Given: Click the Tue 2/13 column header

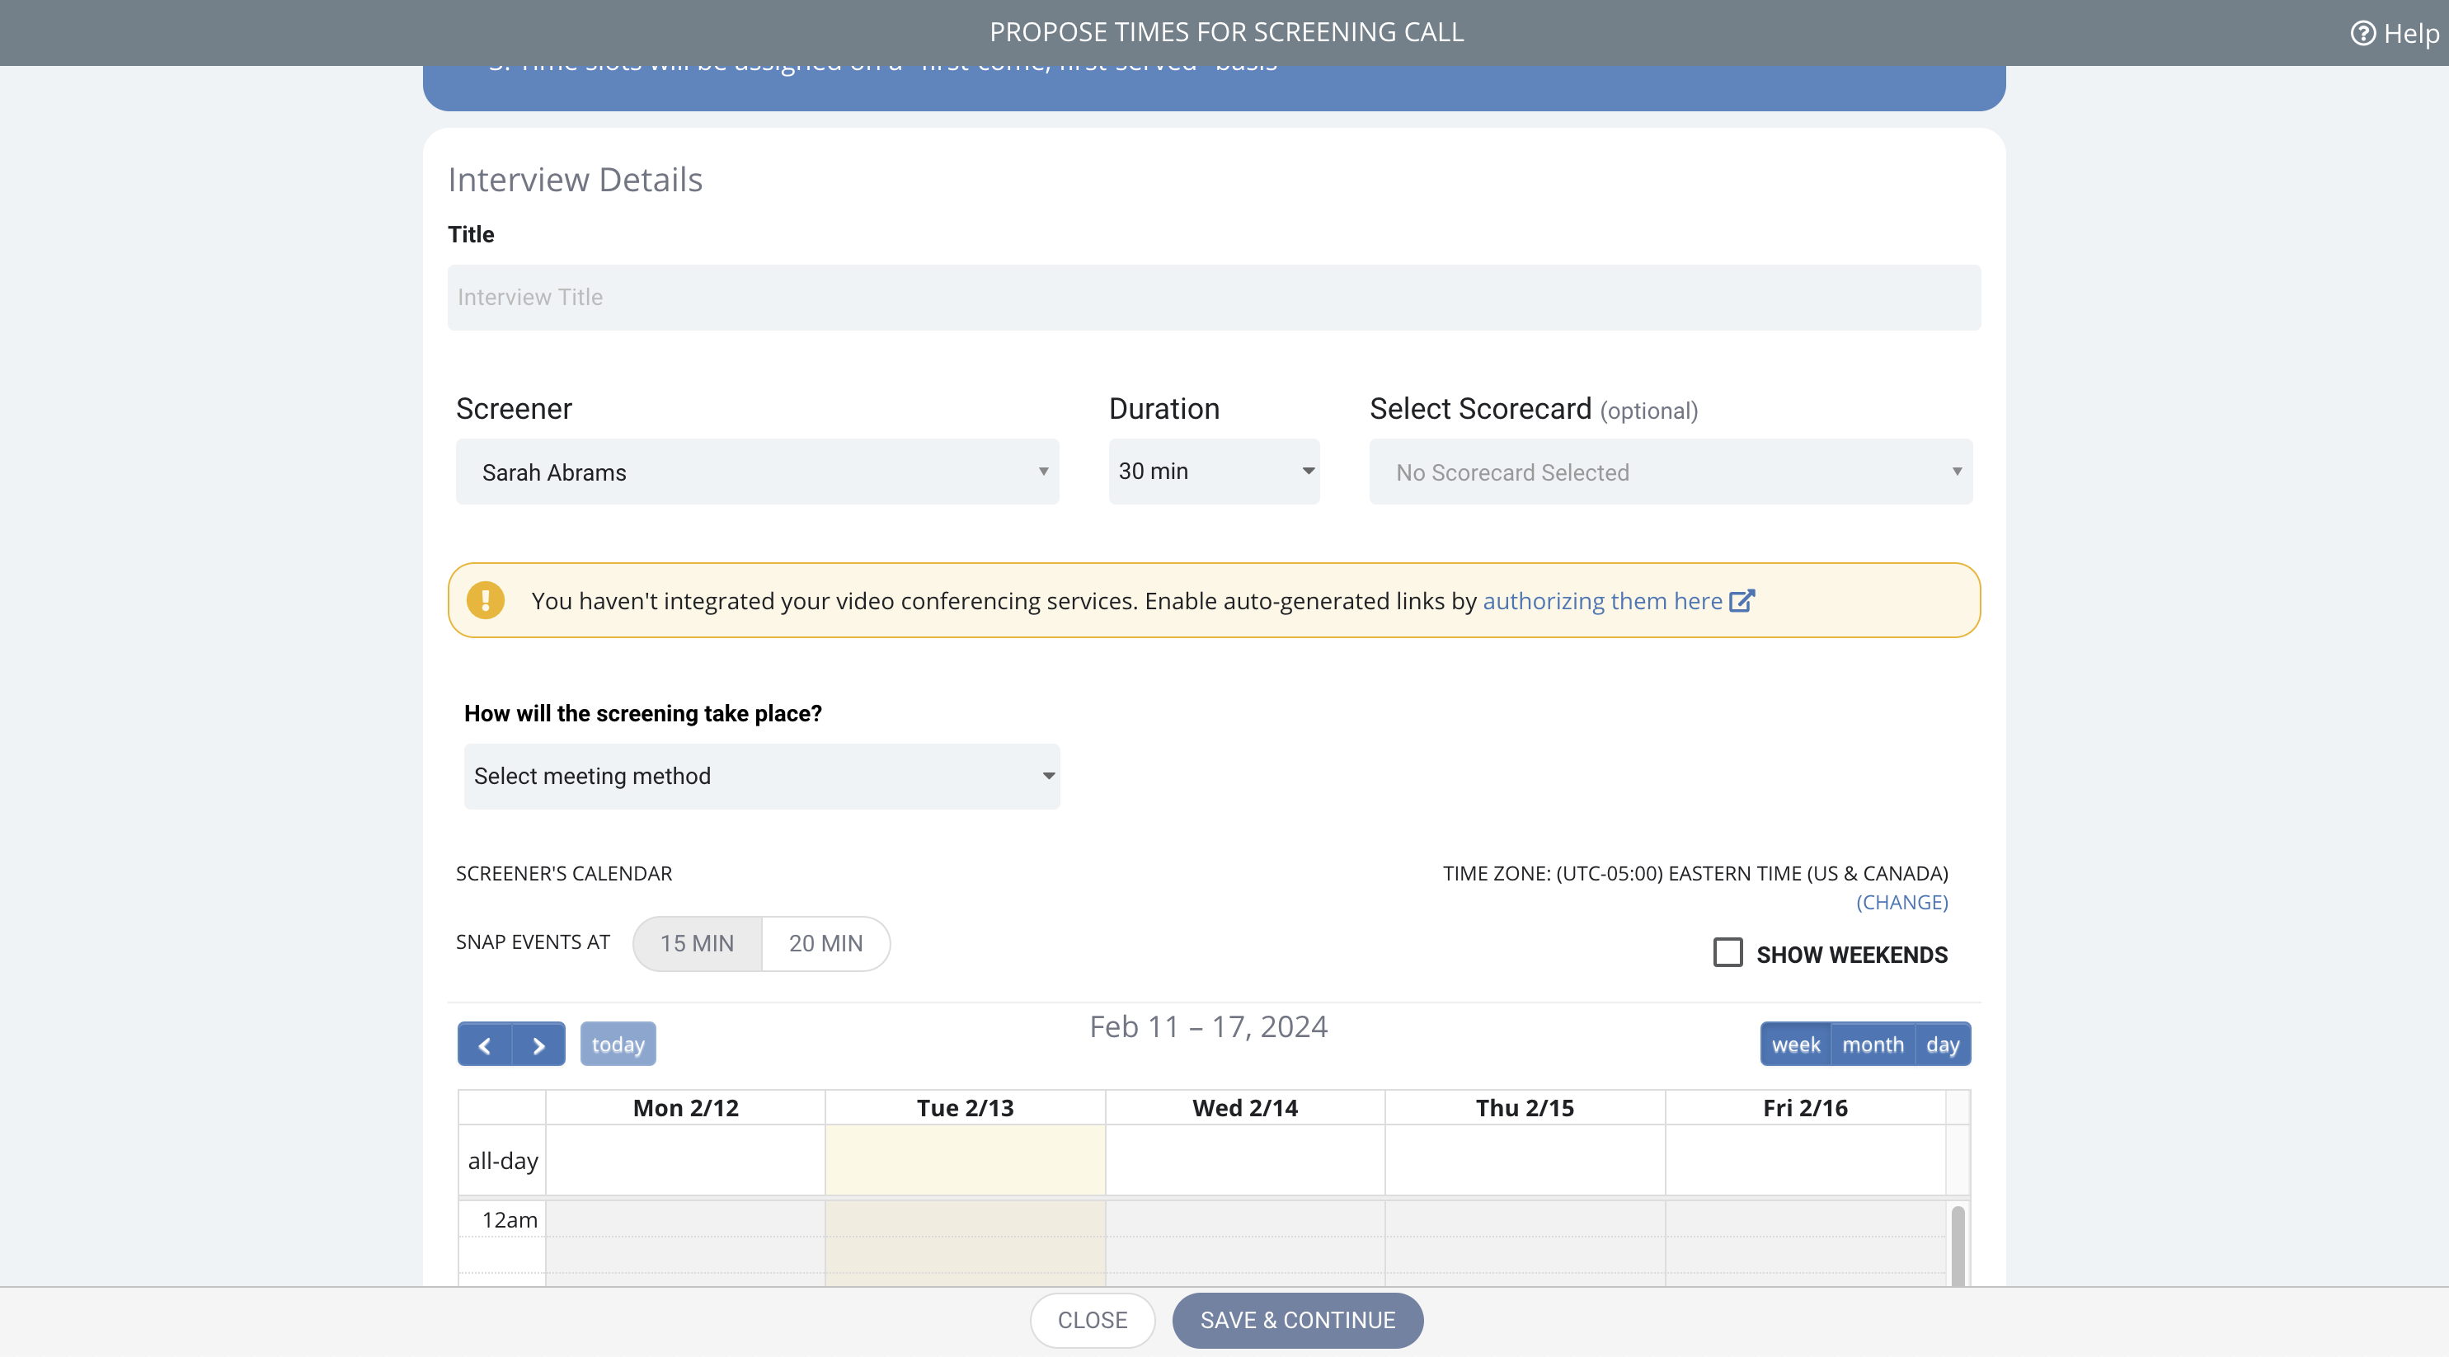Looking at the screenshot, I should 965,1108.
